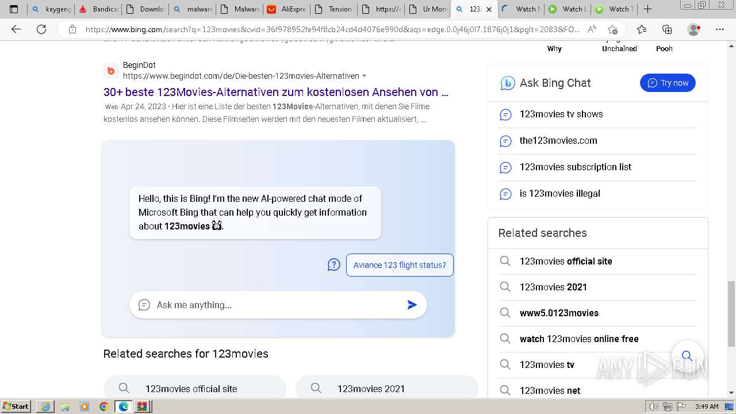Screen dimensions: 736x414
Task: Open Edge settings and more menu
Action: tap(719, 29)
